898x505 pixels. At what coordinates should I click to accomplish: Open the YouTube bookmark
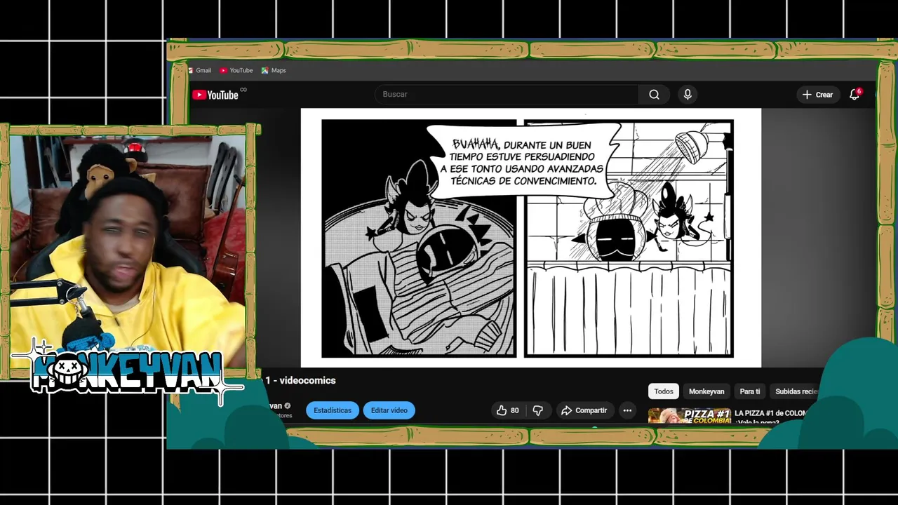coord(236,70)
